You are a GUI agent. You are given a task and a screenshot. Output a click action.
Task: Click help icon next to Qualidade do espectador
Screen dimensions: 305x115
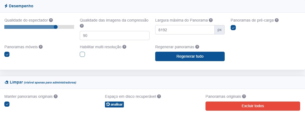[x=51, y=20]
